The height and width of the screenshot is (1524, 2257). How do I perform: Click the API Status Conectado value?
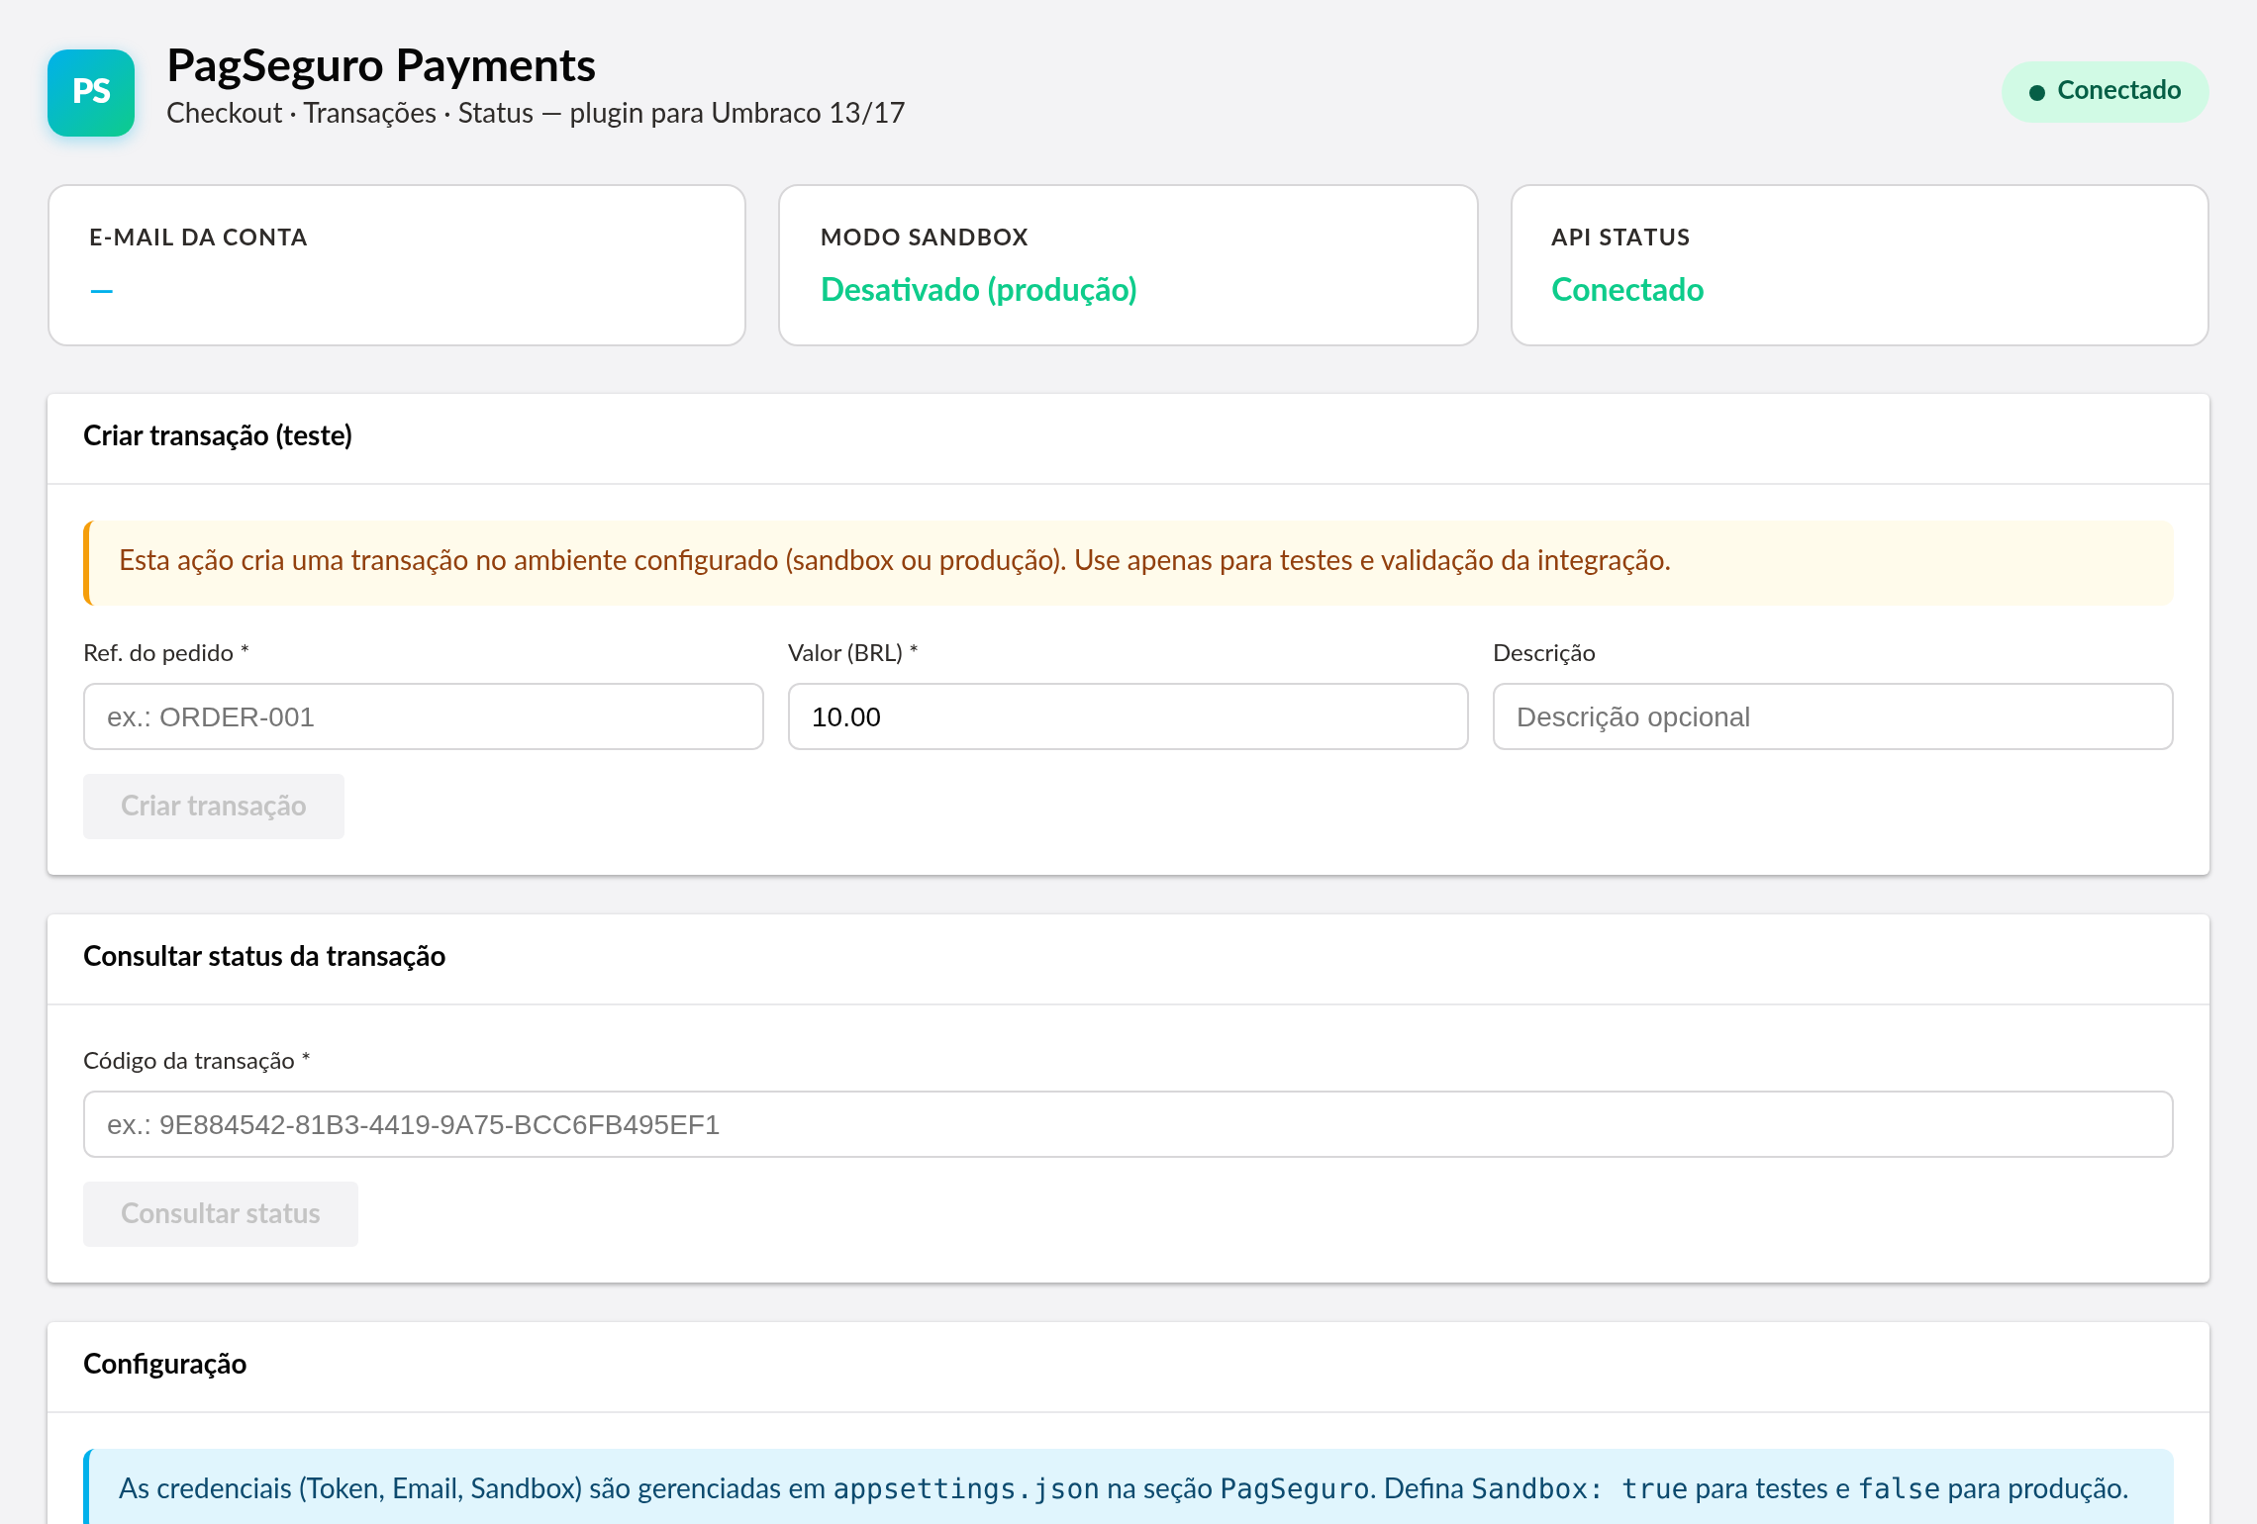(x=1627, y=290)
